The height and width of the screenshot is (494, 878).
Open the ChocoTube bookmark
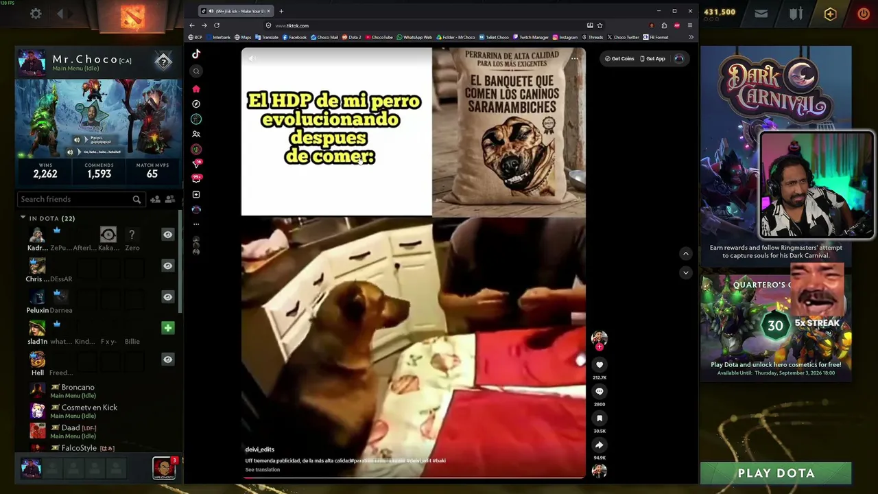coord(379,37)
